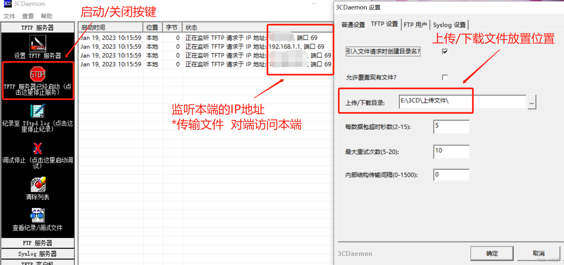Select the TFTP 设置 tab

pyautogui.click(x=384, y=24)
